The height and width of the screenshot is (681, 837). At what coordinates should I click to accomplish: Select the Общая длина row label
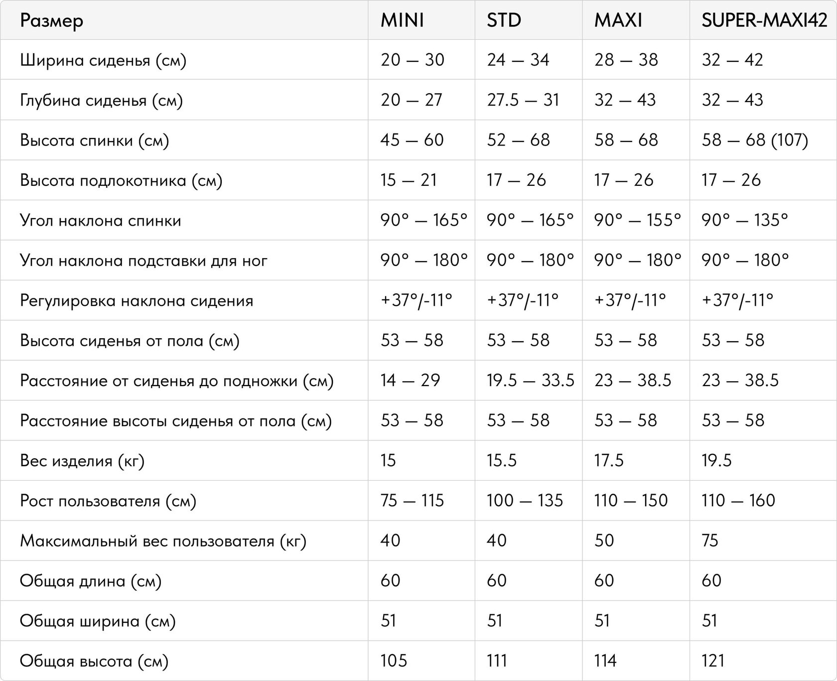click(x=91, y=581)
